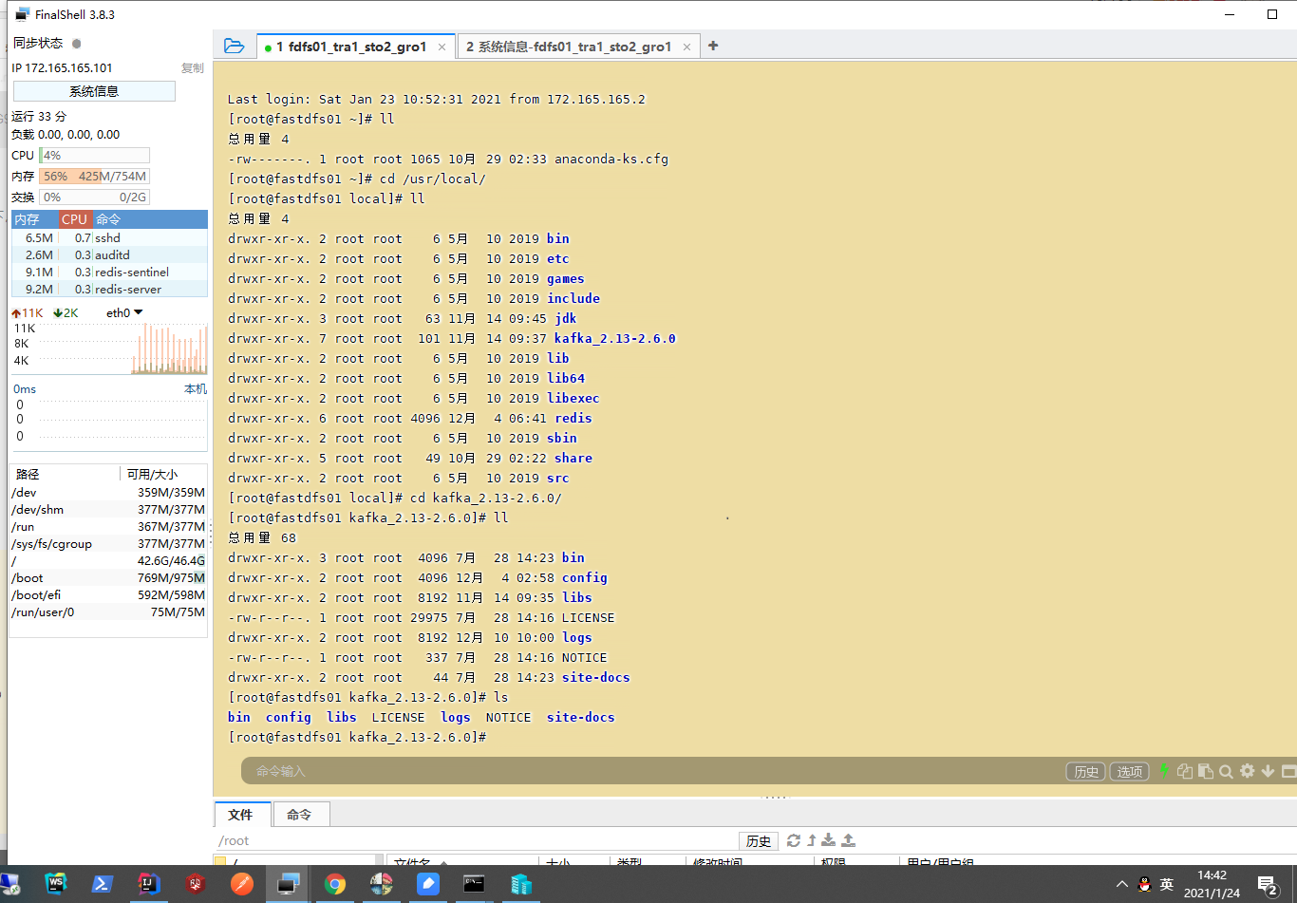Click the down arrow icon in terminal bar
Viewport: 1297px width, 903px height.
(x=1268, y=771)
